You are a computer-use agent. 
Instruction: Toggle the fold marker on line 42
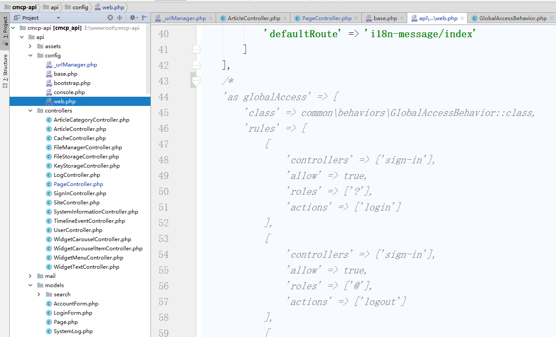196,65
